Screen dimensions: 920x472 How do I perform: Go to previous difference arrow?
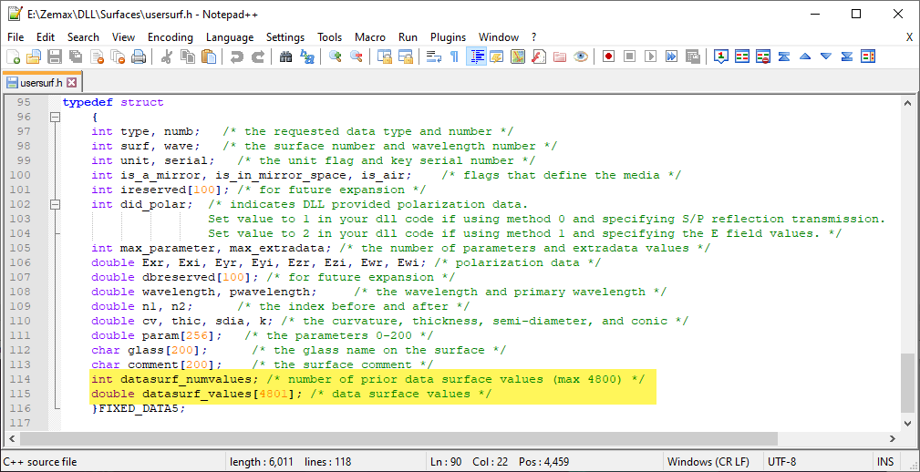pos(805,56)
